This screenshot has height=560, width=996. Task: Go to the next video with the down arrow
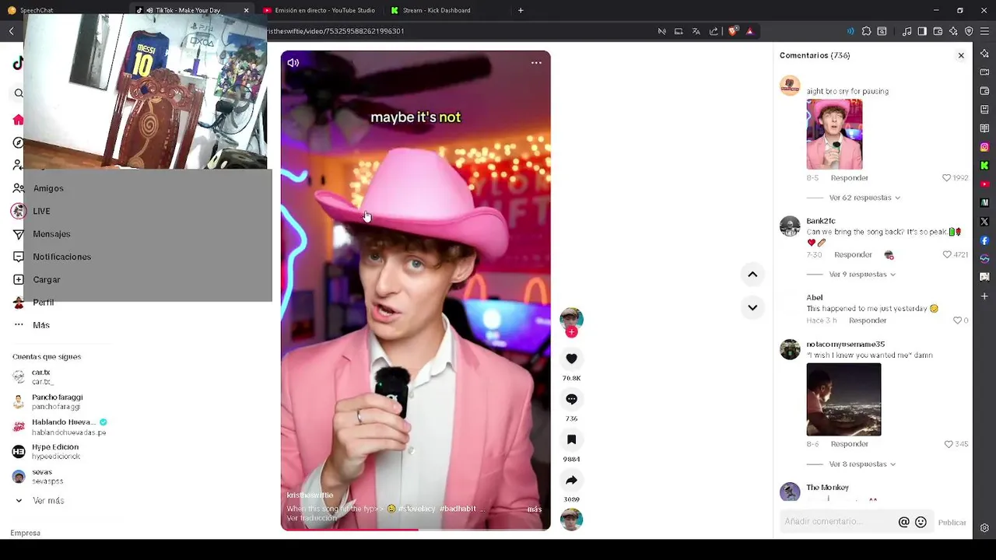click(x=752, y=307)
